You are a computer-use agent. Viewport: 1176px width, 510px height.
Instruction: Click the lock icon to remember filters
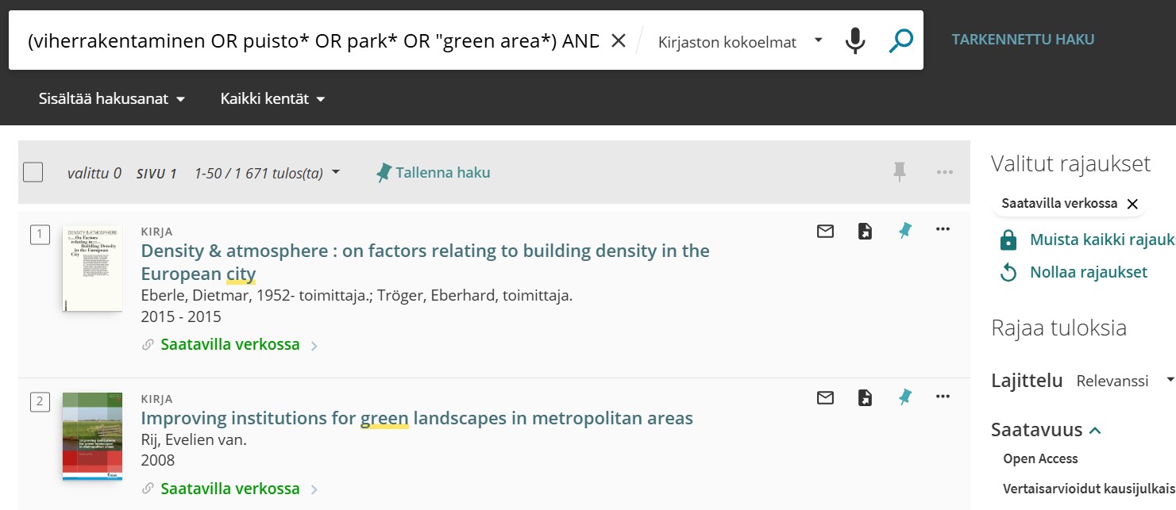tap(1008, 240)
